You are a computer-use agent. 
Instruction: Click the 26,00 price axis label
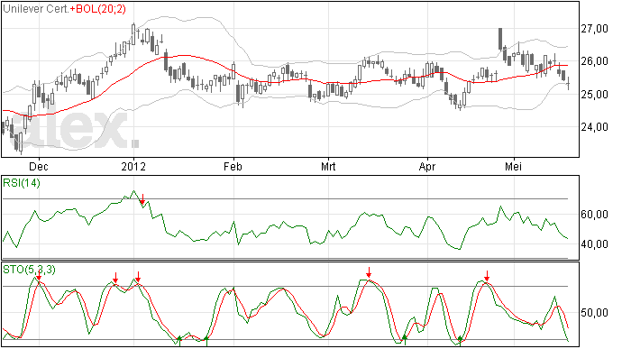coord(594,61)
